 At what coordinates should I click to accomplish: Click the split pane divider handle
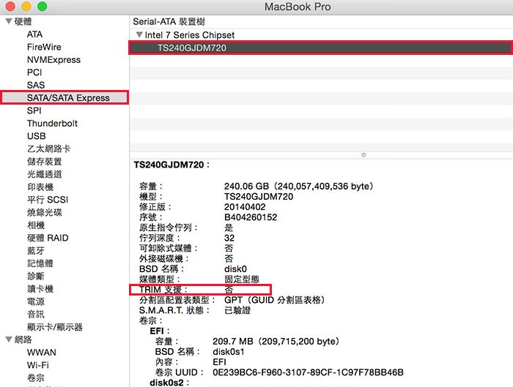pos(363,155)
